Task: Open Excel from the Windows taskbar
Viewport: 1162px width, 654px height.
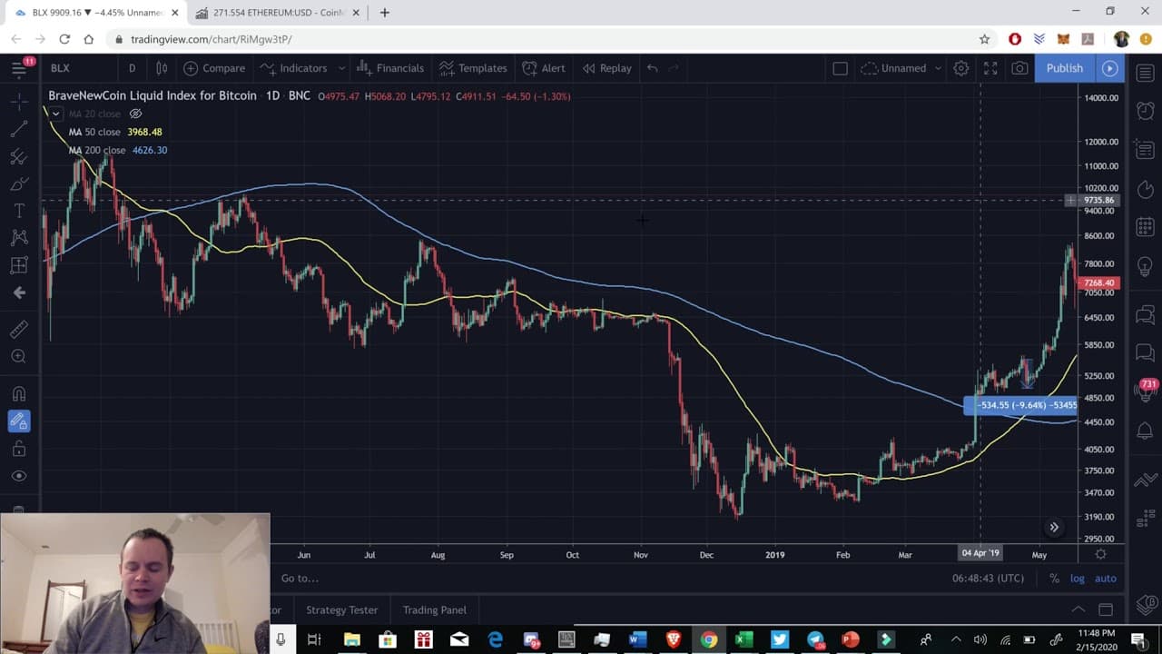Action: pos(743,639)
